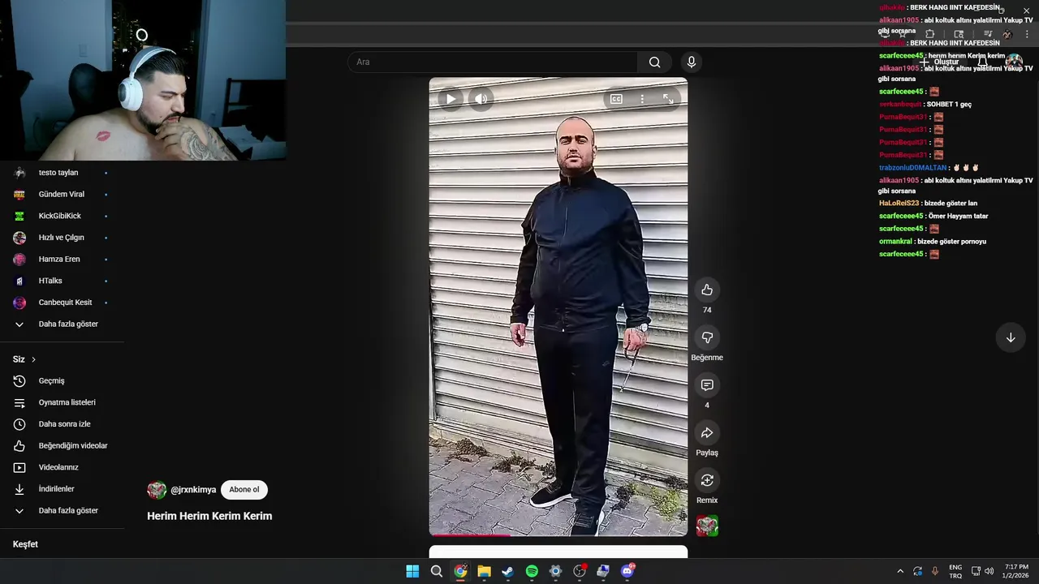Go to next Short with down arrow
The image size is (1039, 584).
[1011, 337]
